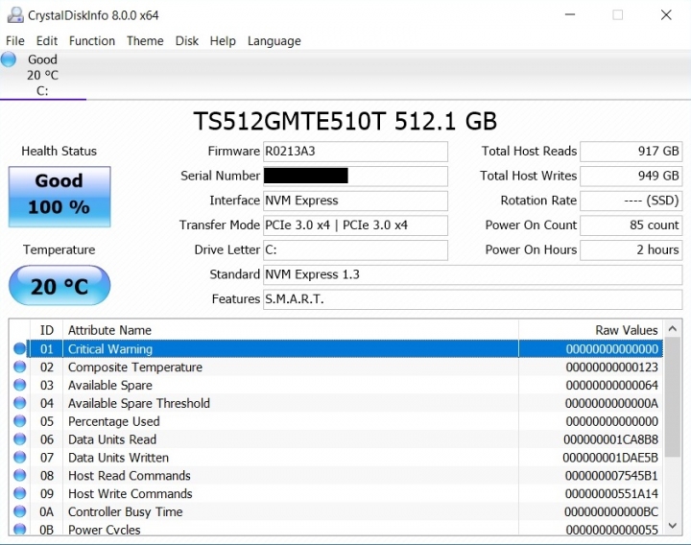The width and height of the screenshot is (691, 545).
Task: Click status circle for Composite Temperature row
Action: click(20, 367)
